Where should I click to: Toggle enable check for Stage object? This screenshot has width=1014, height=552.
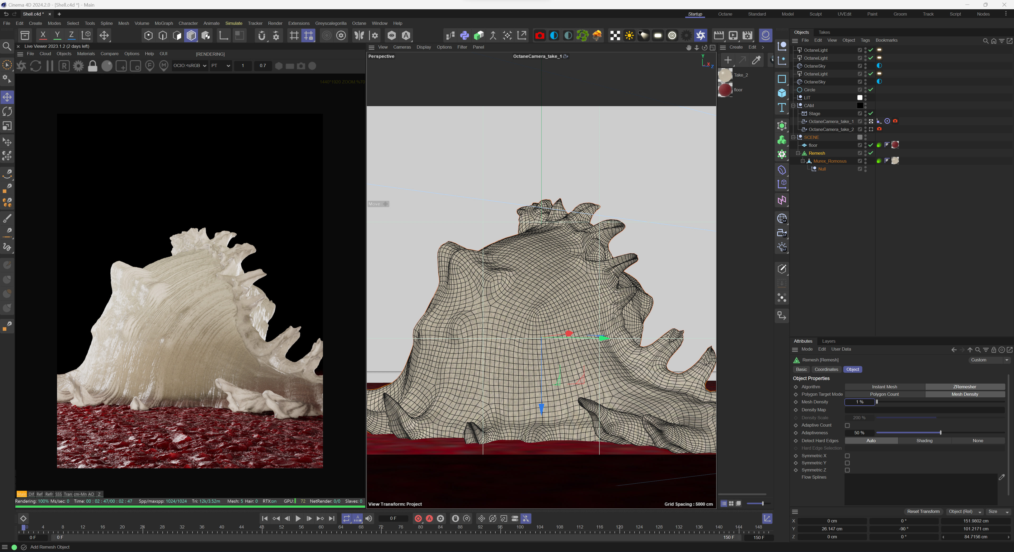pyautogui.click(x=871, y=113)
